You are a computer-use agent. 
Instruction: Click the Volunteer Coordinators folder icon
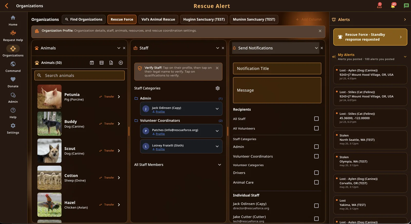coord(136,120)
